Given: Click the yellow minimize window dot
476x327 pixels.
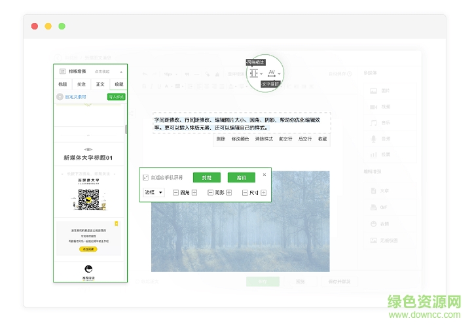Looking at the screenshot, I should point(48,26).
